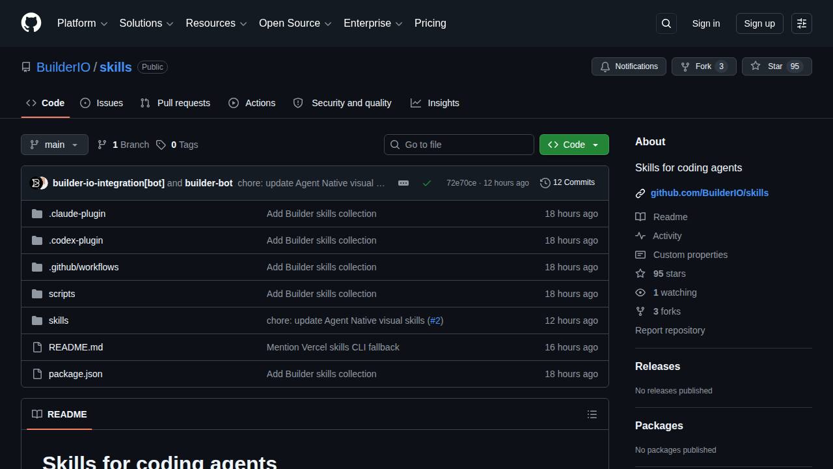Click the star icon in Star button
833x469 pixels.
click(x=756, y=66)
